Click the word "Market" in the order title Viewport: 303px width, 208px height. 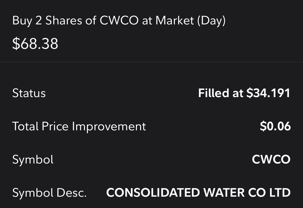click(x=175, y=20)
